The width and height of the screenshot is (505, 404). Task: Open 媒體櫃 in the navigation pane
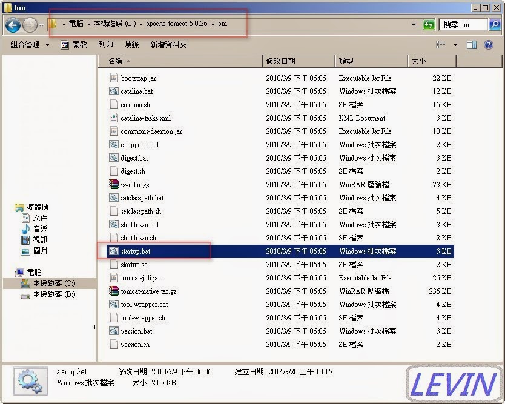coord(38,207)
